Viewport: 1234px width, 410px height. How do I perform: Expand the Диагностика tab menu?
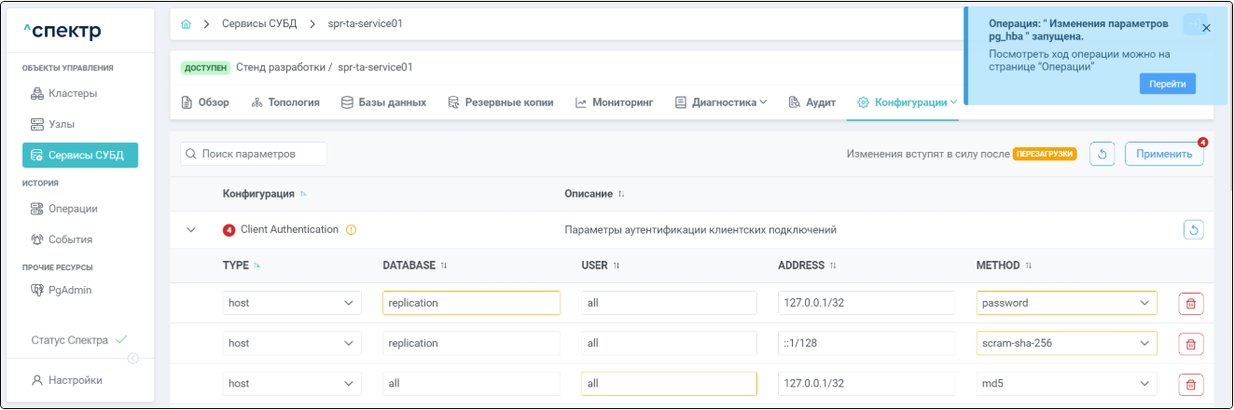tap(721, 102)
